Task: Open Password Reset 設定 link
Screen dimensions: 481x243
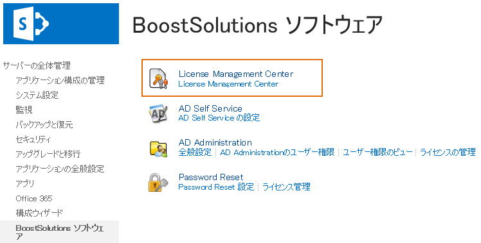Action: click(216, 187)
